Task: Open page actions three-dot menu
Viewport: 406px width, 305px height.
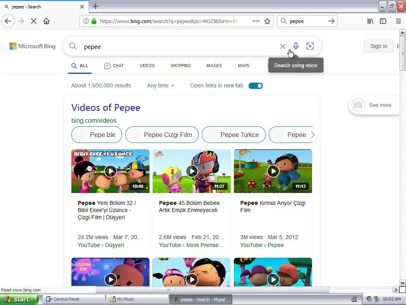Action: click(256, 21)
